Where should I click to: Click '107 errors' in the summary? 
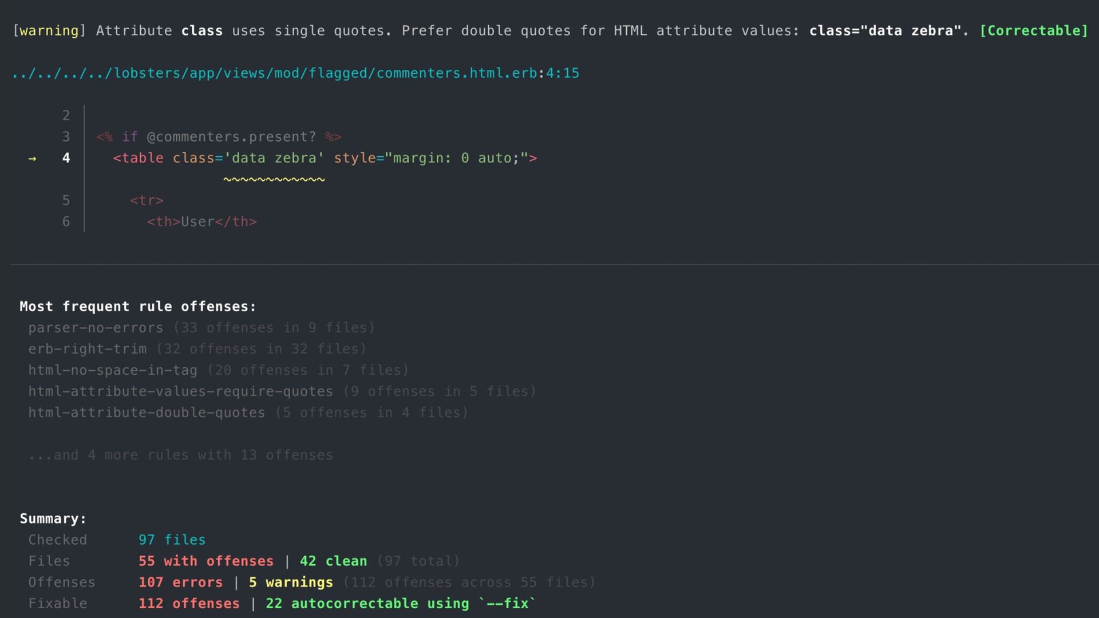tap(180, 582)
